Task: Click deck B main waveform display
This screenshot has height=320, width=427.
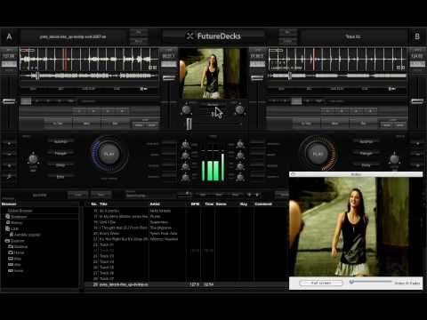Action: (x=337, y=59)
